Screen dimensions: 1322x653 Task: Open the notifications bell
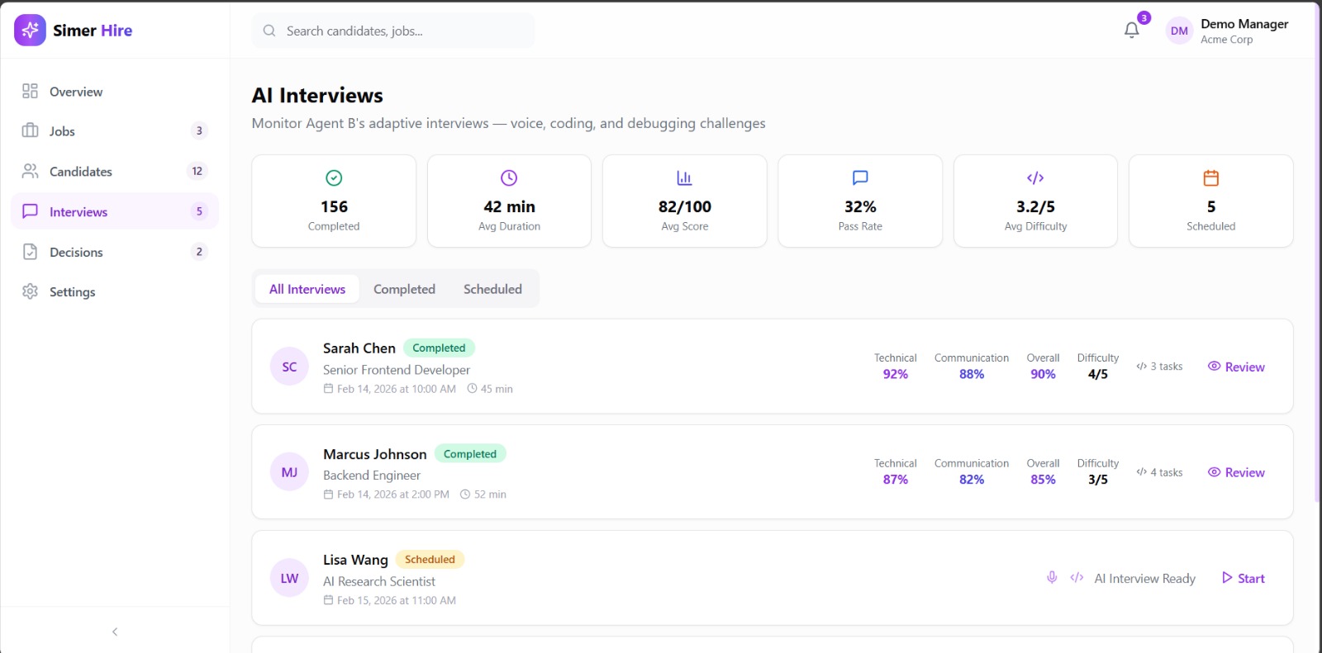point(1132,31)
